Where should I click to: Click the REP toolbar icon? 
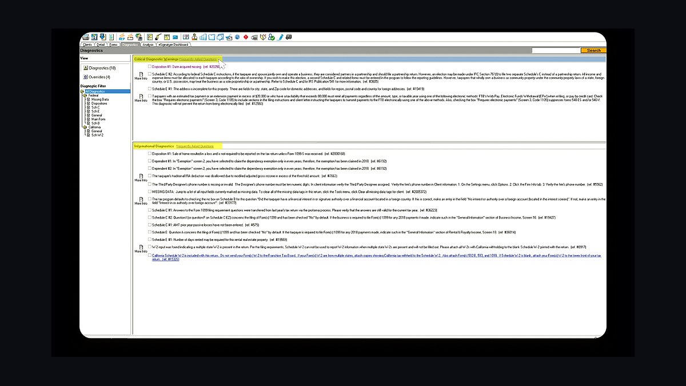122,37
